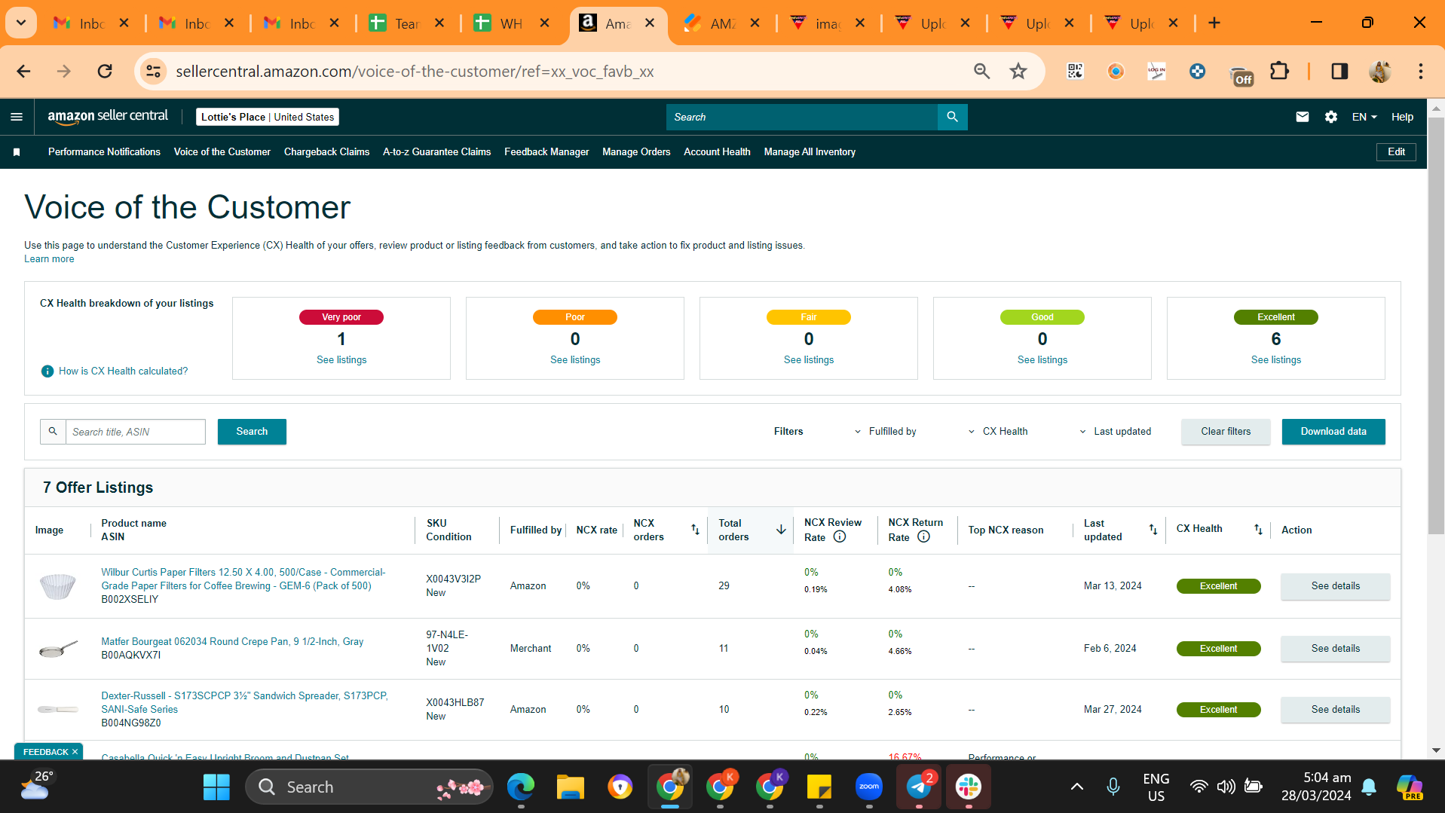Expand the Last updated filter dropdown
The image size is (1445, 813).
pos(1115,432)
